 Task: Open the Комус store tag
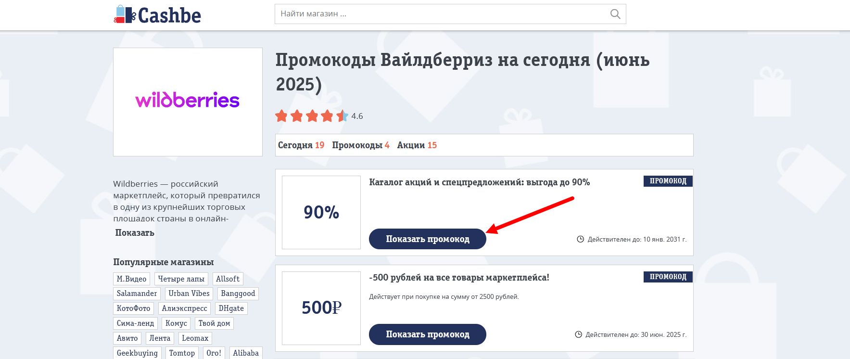(x=176, y=323)
